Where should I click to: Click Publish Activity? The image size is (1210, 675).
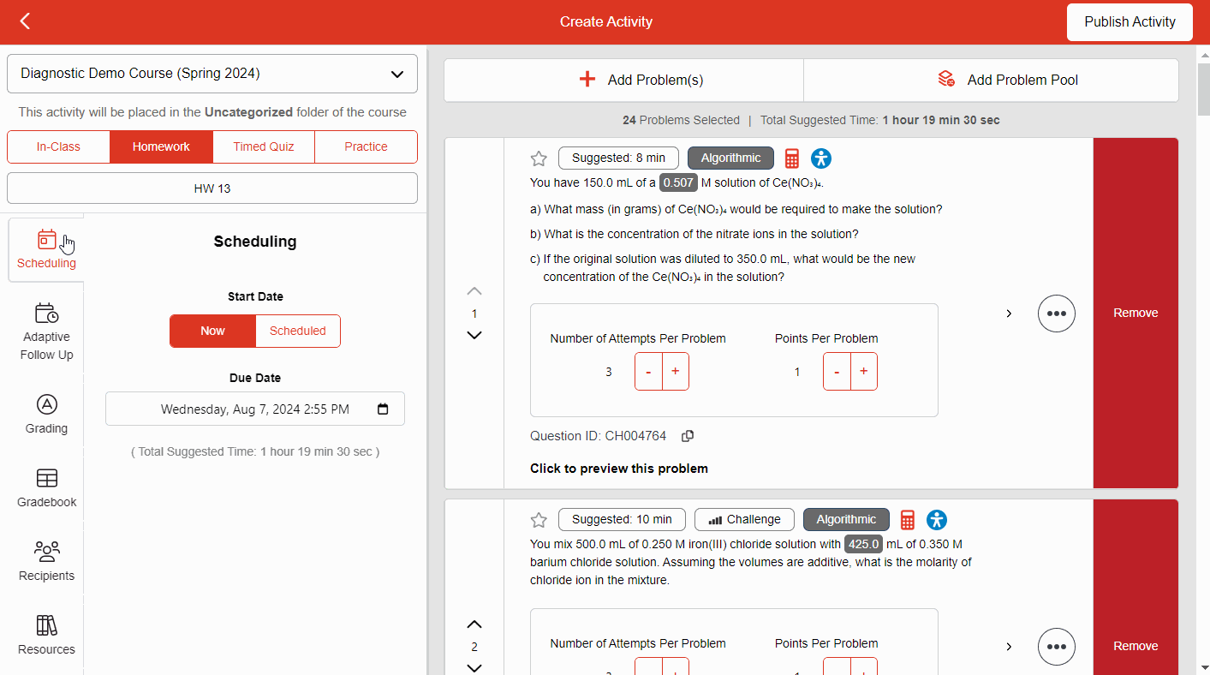(x=1129, y=21)
